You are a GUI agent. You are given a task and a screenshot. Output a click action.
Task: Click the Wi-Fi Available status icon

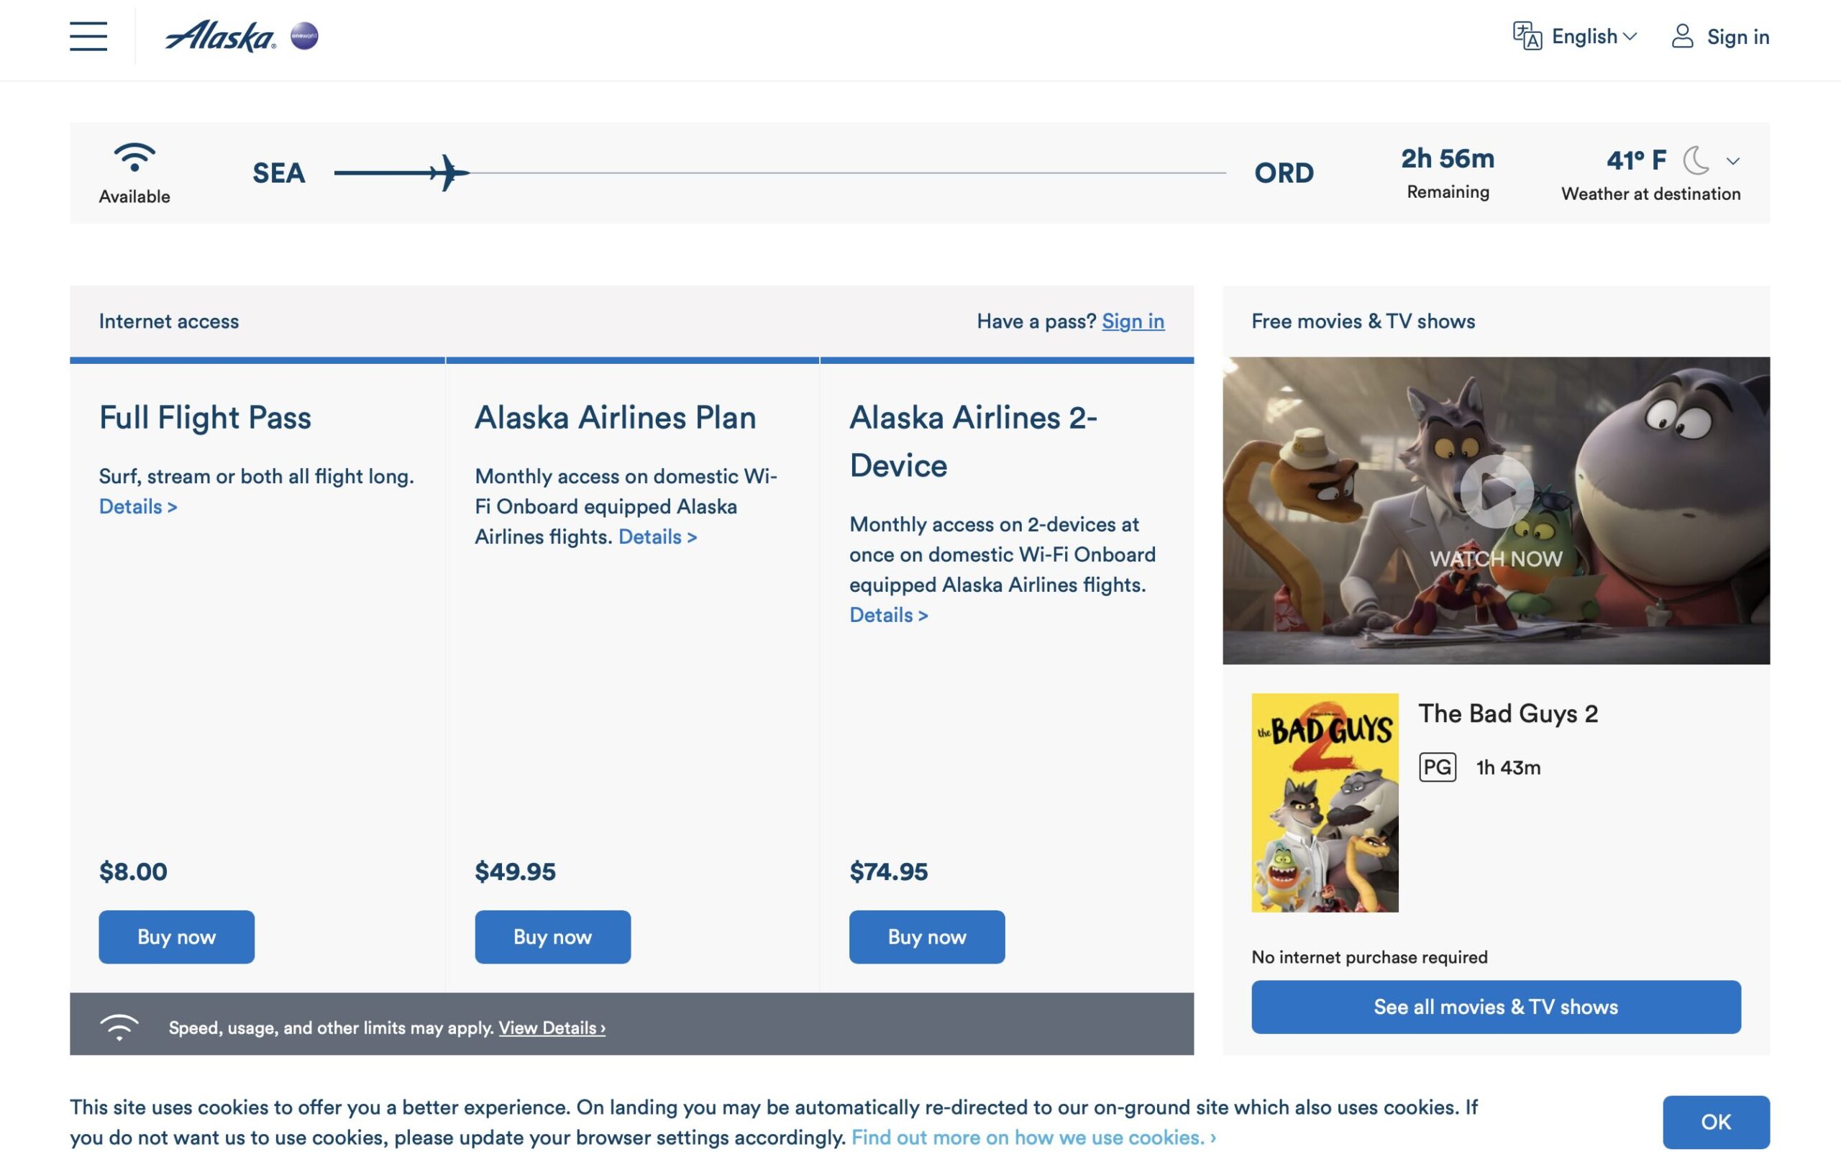134,157
